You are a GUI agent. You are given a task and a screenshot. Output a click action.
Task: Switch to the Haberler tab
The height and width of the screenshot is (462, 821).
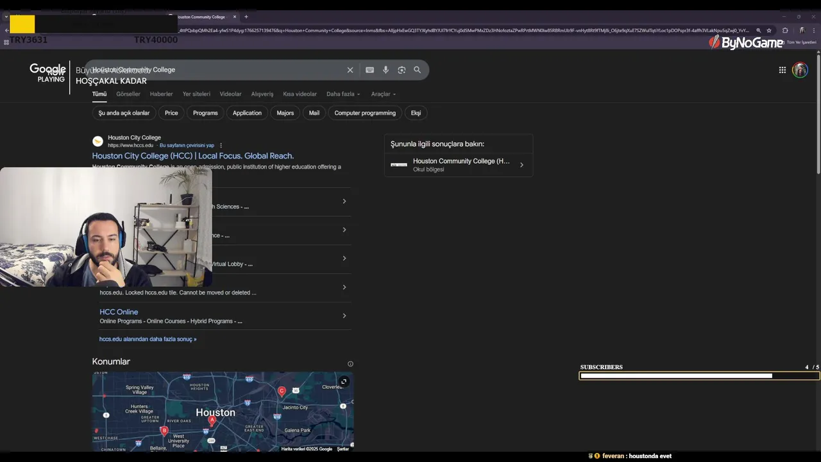coord(162,94)
